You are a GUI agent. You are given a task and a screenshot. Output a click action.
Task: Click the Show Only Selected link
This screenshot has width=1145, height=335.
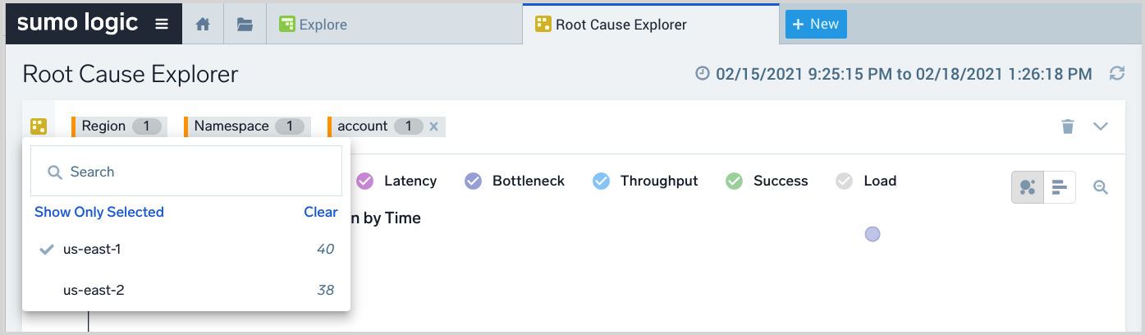[99, 212]
